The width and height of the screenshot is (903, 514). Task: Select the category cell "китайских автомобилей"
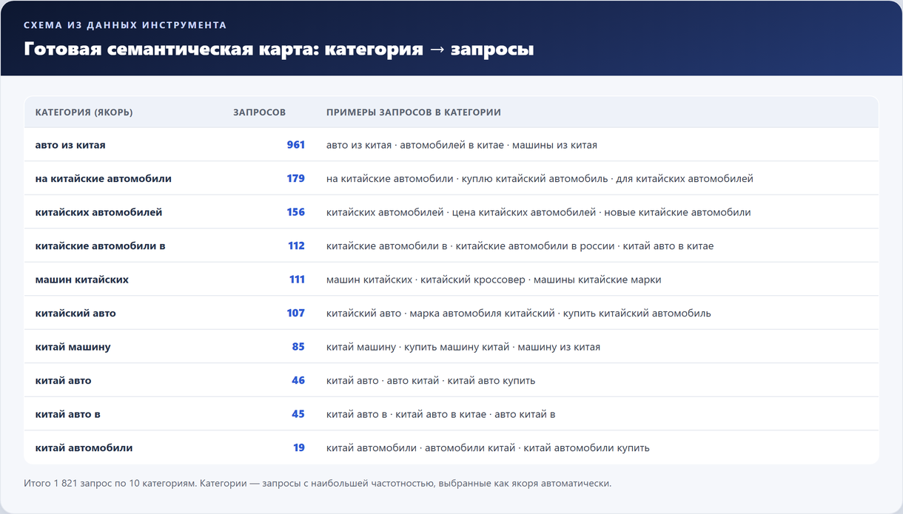98,212
